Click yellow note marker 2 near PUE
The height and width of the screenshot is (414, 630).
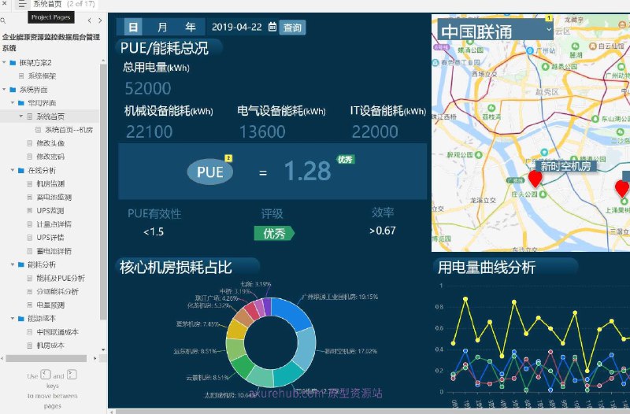[x=228, y=158]
